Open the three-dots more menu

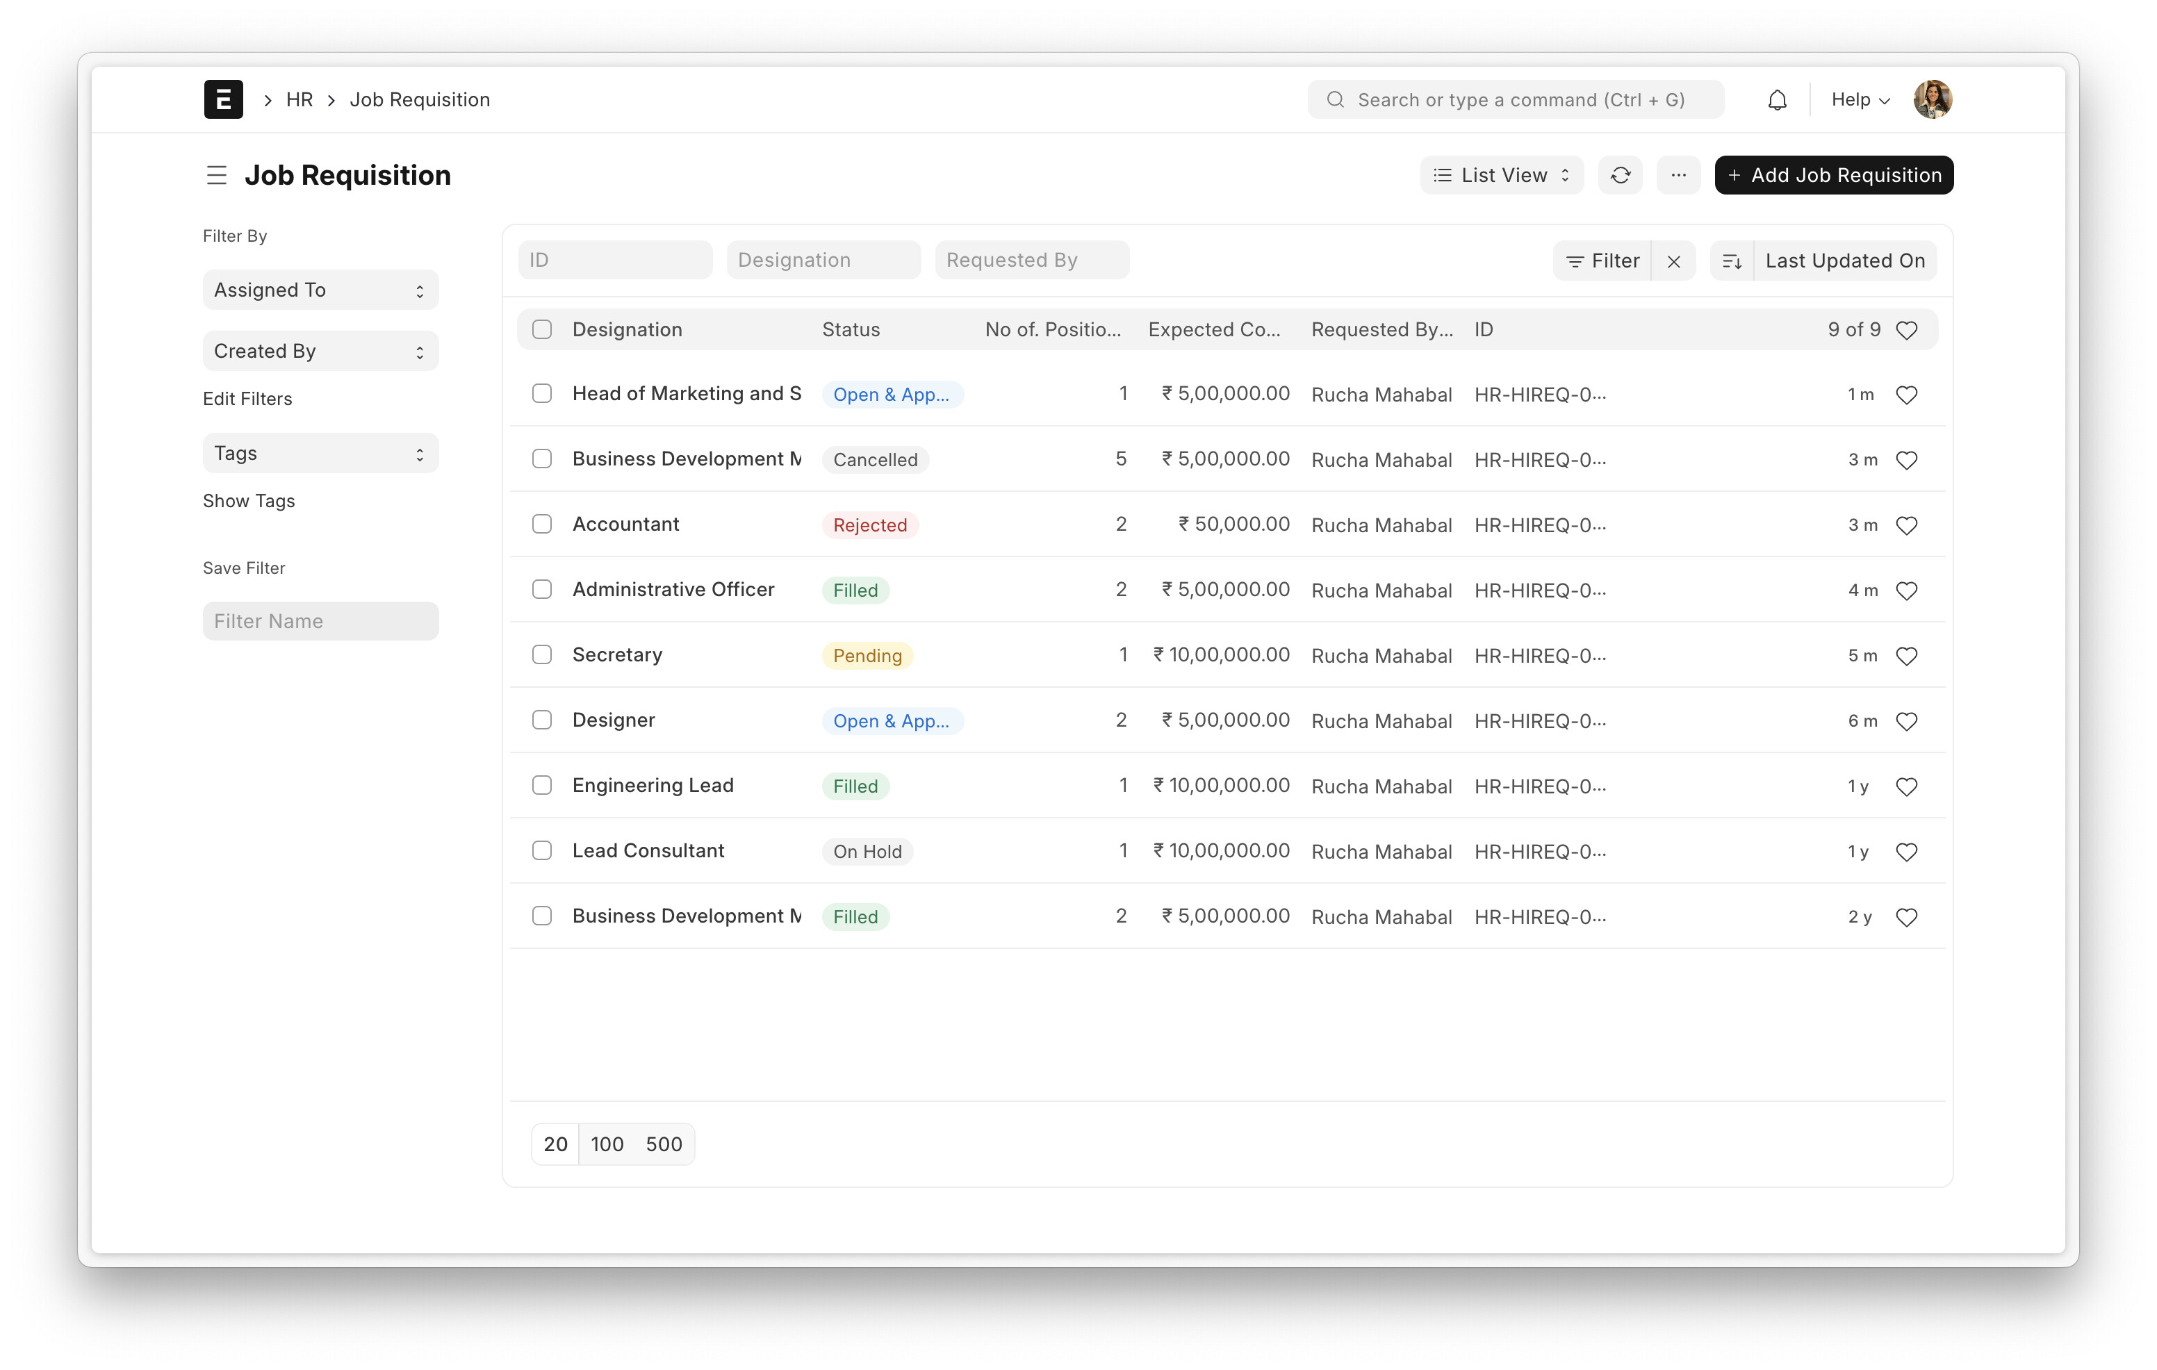coord(1678,176)
